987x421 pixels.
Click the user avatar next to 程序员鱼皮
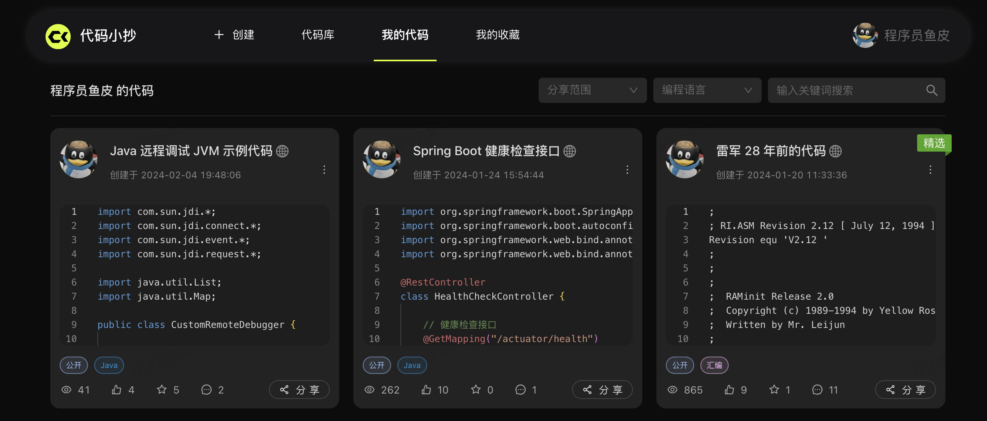pyautogui.click(x=865, y=35)
